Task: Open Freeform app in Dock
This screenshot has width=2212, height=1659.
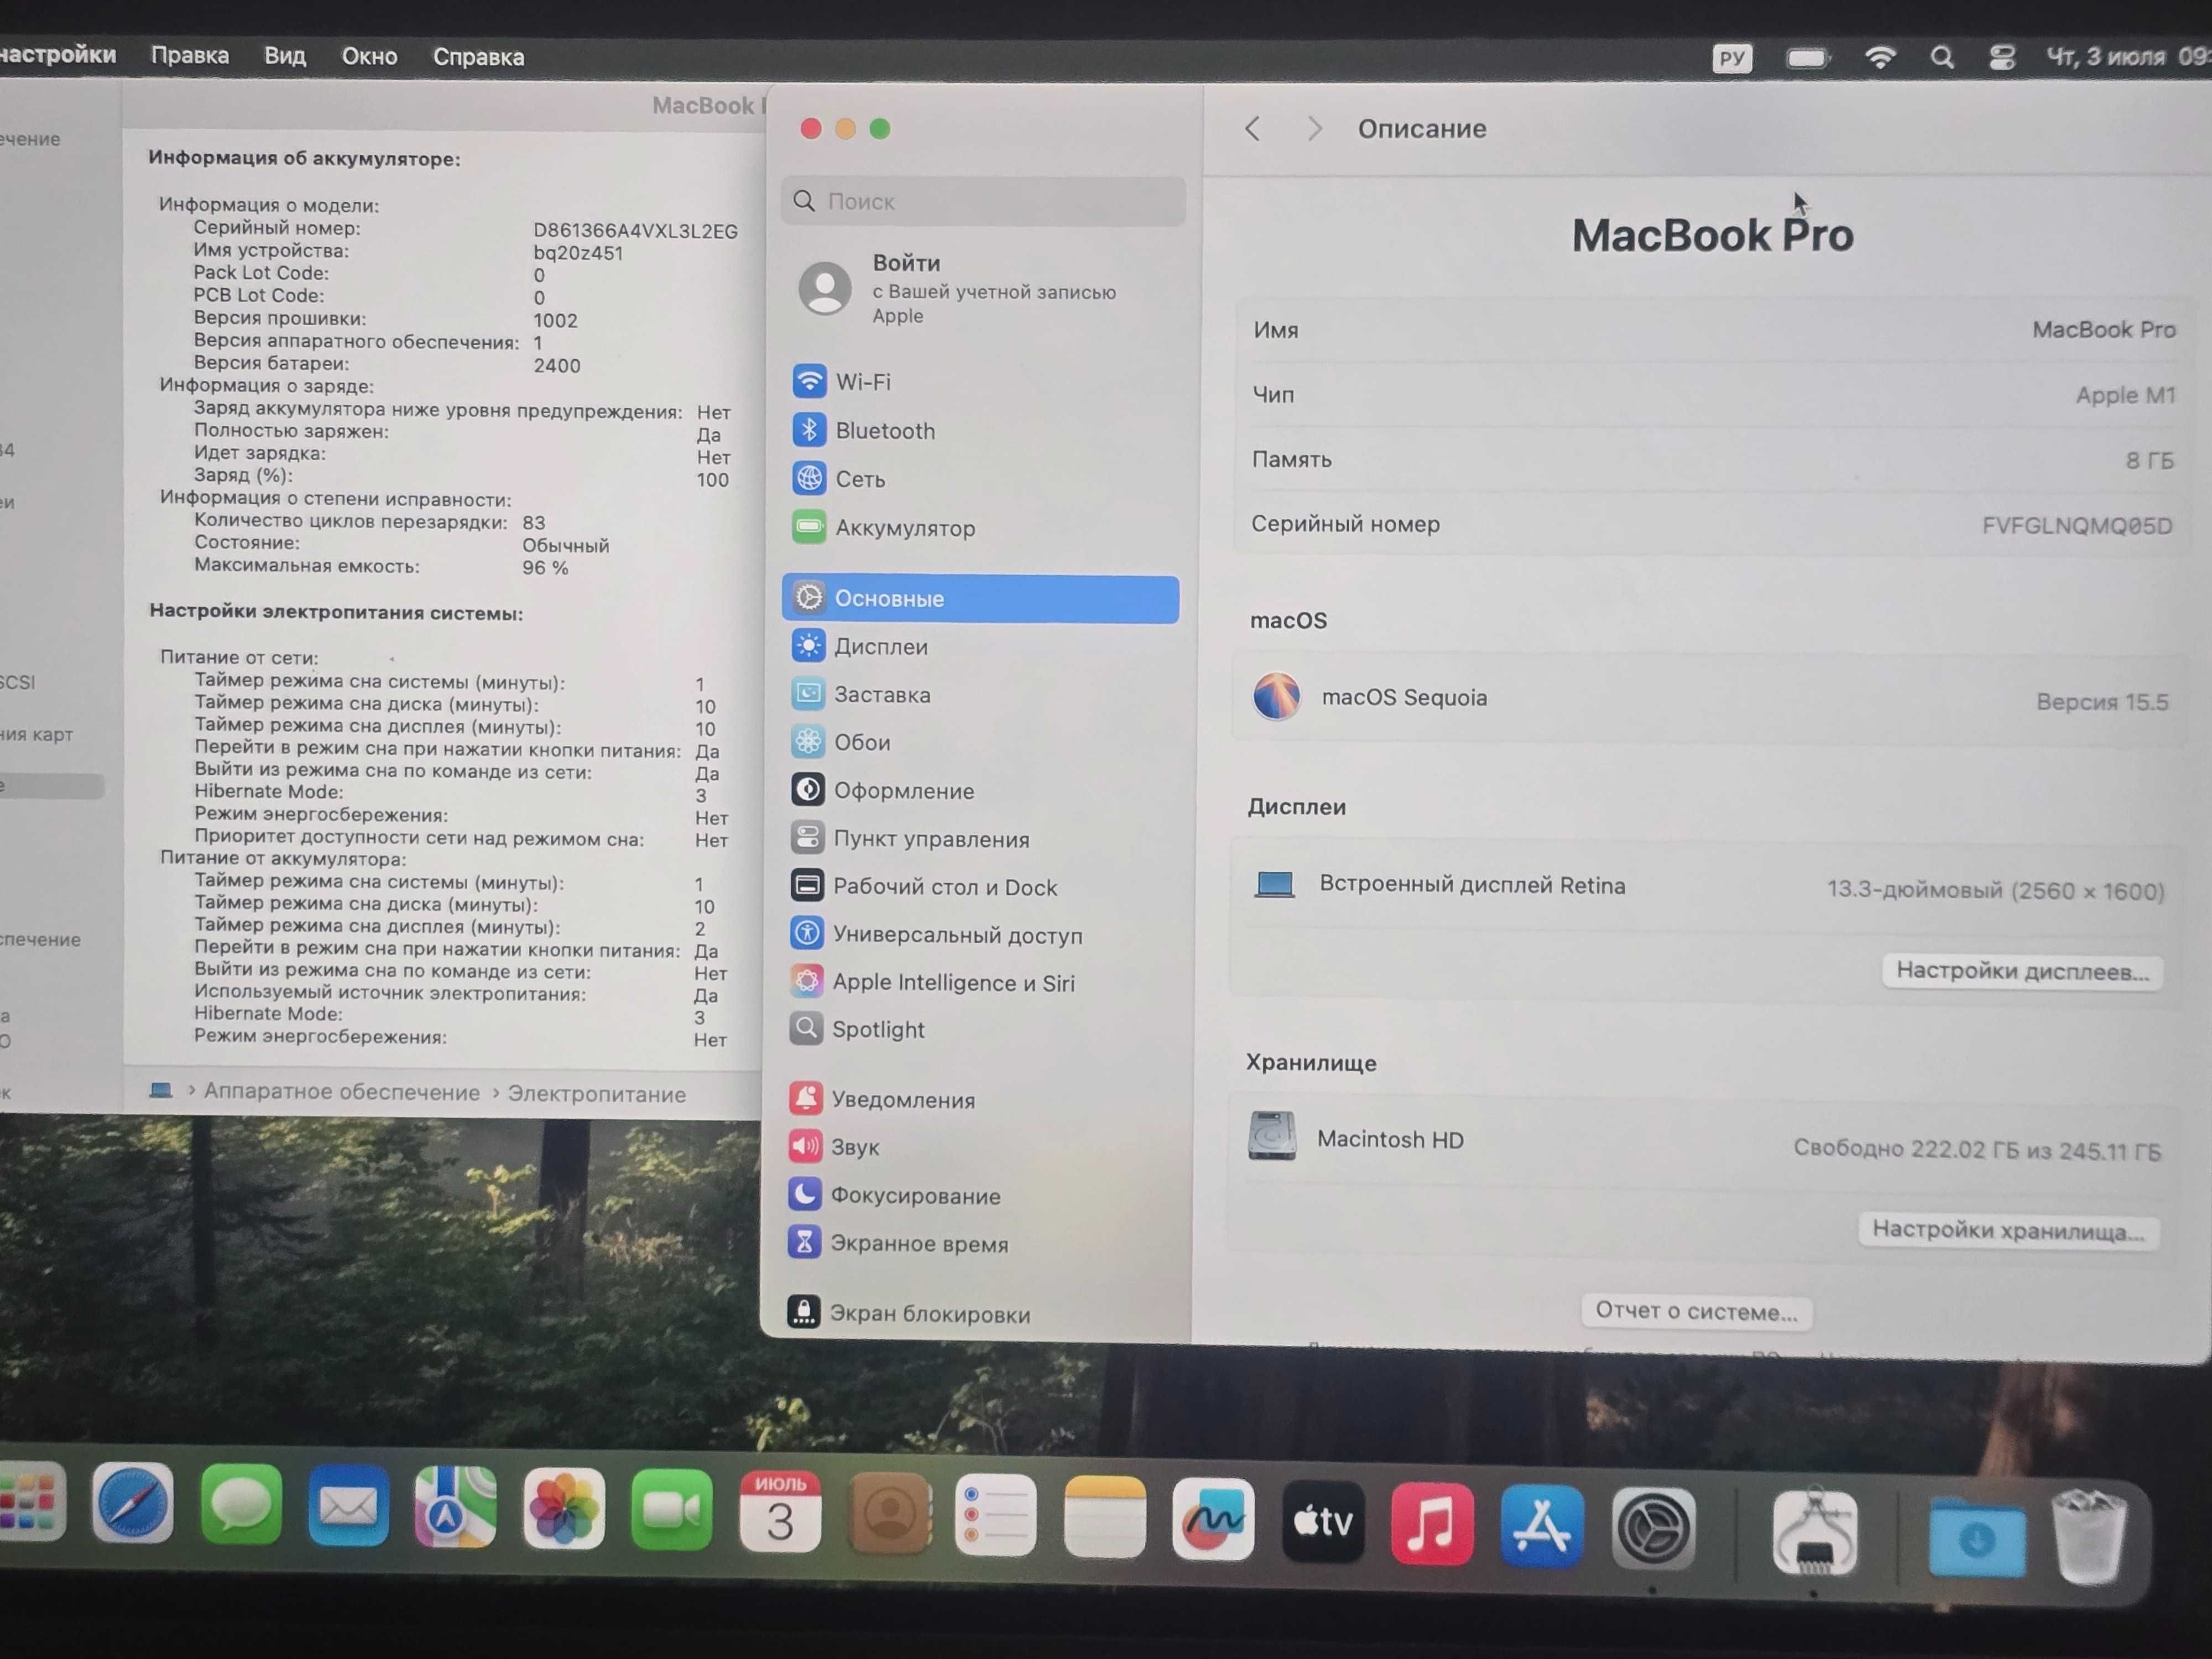Action: point(1214,1519)
